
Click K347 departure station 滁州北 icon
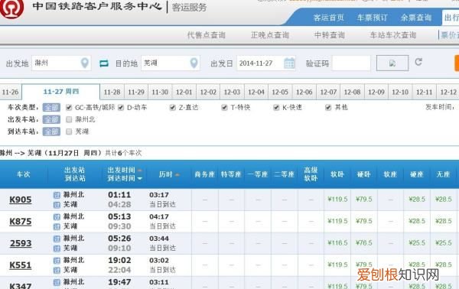pyautogui.click(x=57, y=283)
